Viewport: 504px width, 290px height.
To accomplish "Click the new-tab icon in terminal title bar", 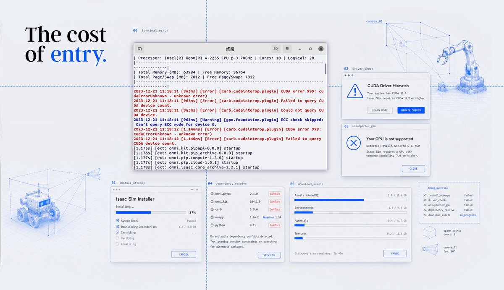I will click(140, 49).
